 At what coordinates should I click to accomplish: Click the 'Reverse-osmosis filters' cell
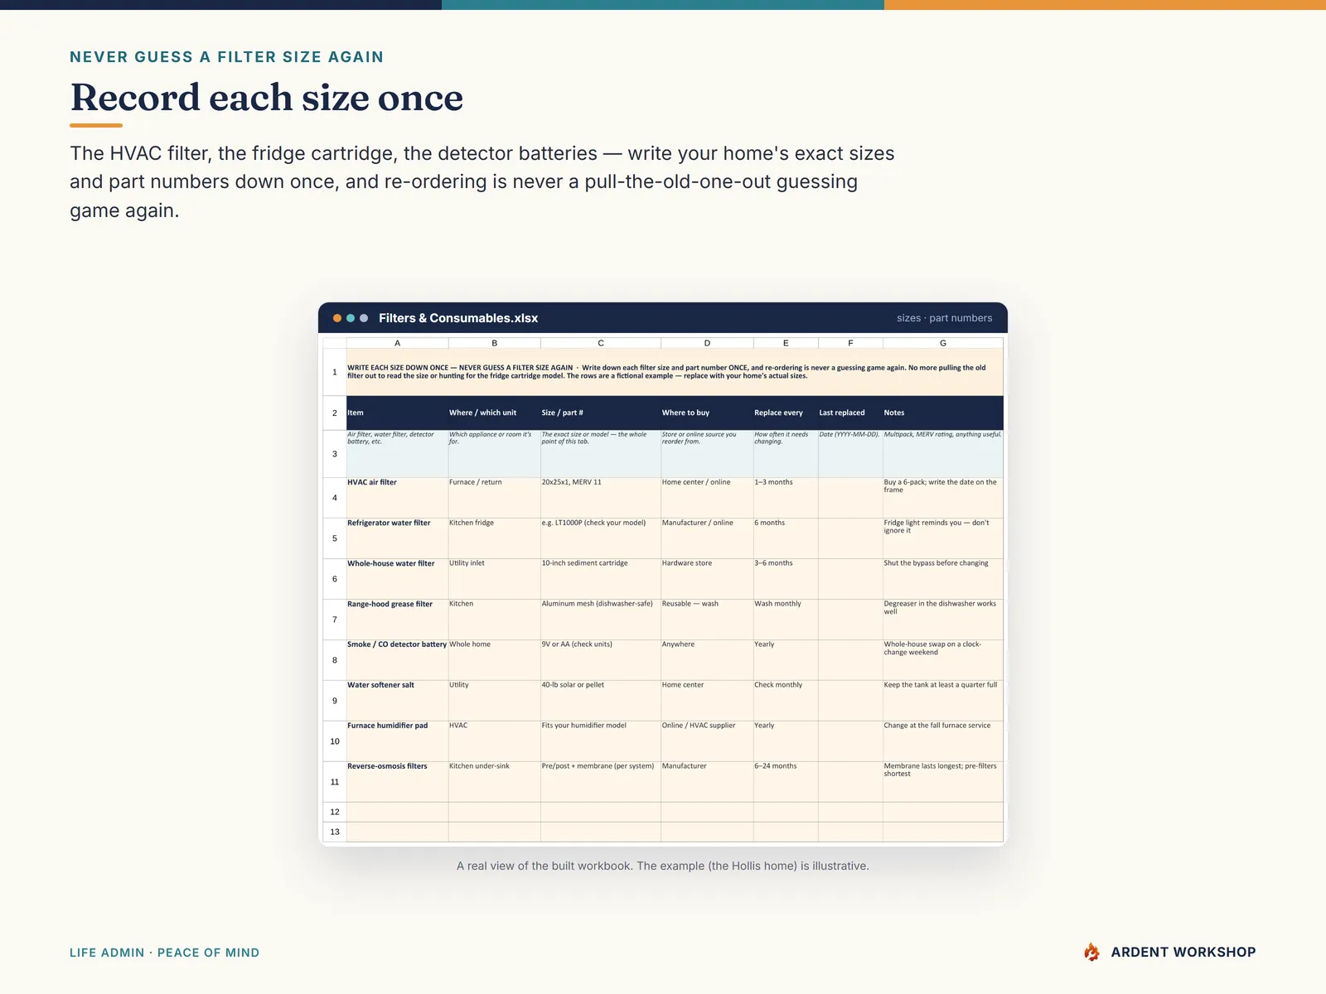pos(398,782)
